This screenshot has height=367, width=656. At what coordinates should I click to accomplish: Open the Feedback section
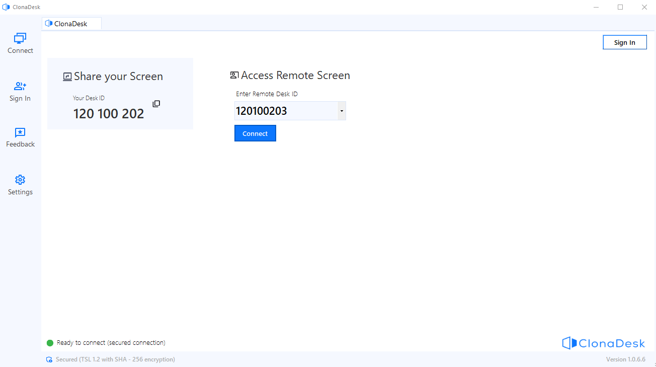20,137
